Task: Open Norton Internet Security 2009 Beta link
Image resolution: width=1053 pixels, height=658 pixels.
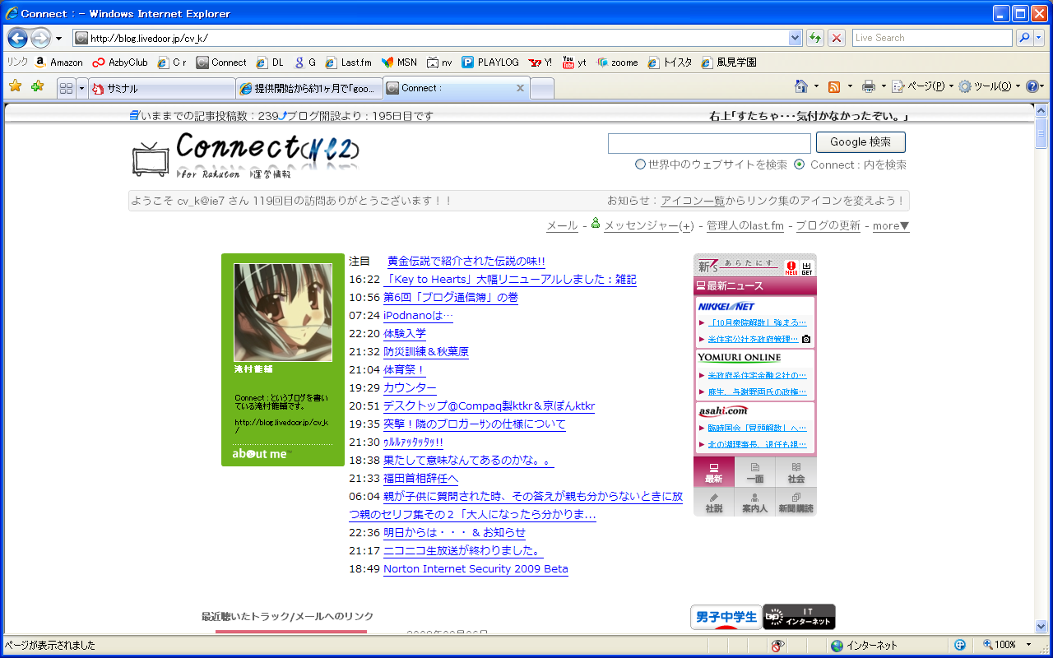Action: [475, 569]
